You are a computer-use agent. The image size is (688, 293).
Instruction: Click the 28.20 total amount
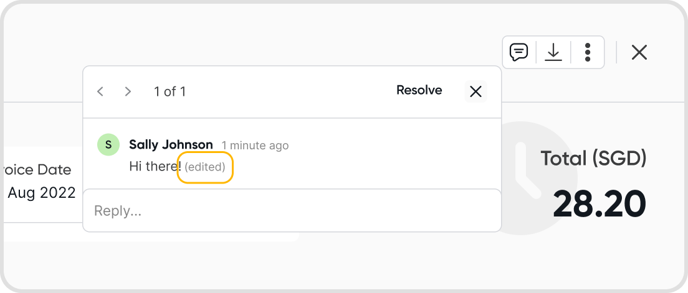point(599,203)
